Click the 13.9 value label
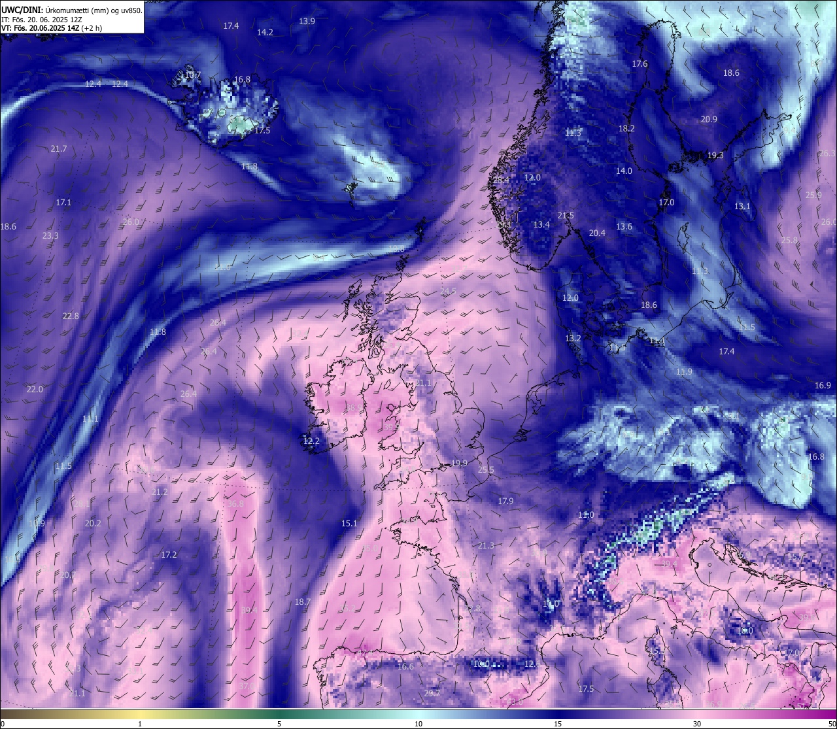 point(307,21)
